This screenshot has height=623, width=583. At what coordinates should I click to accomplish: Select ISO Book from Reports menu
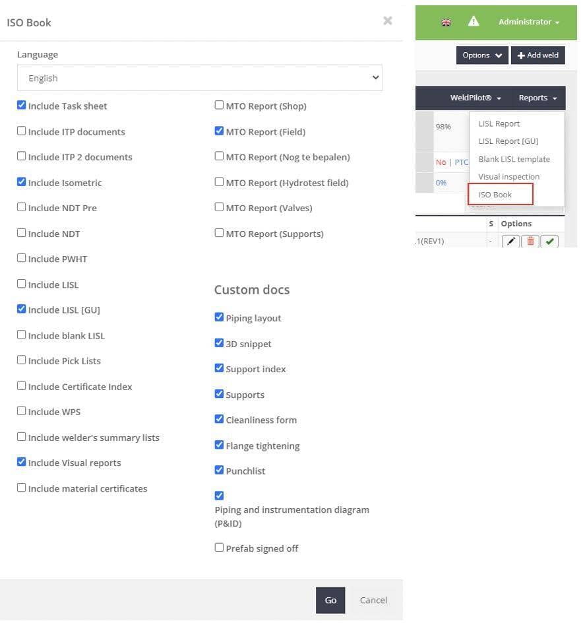point(495,195)
